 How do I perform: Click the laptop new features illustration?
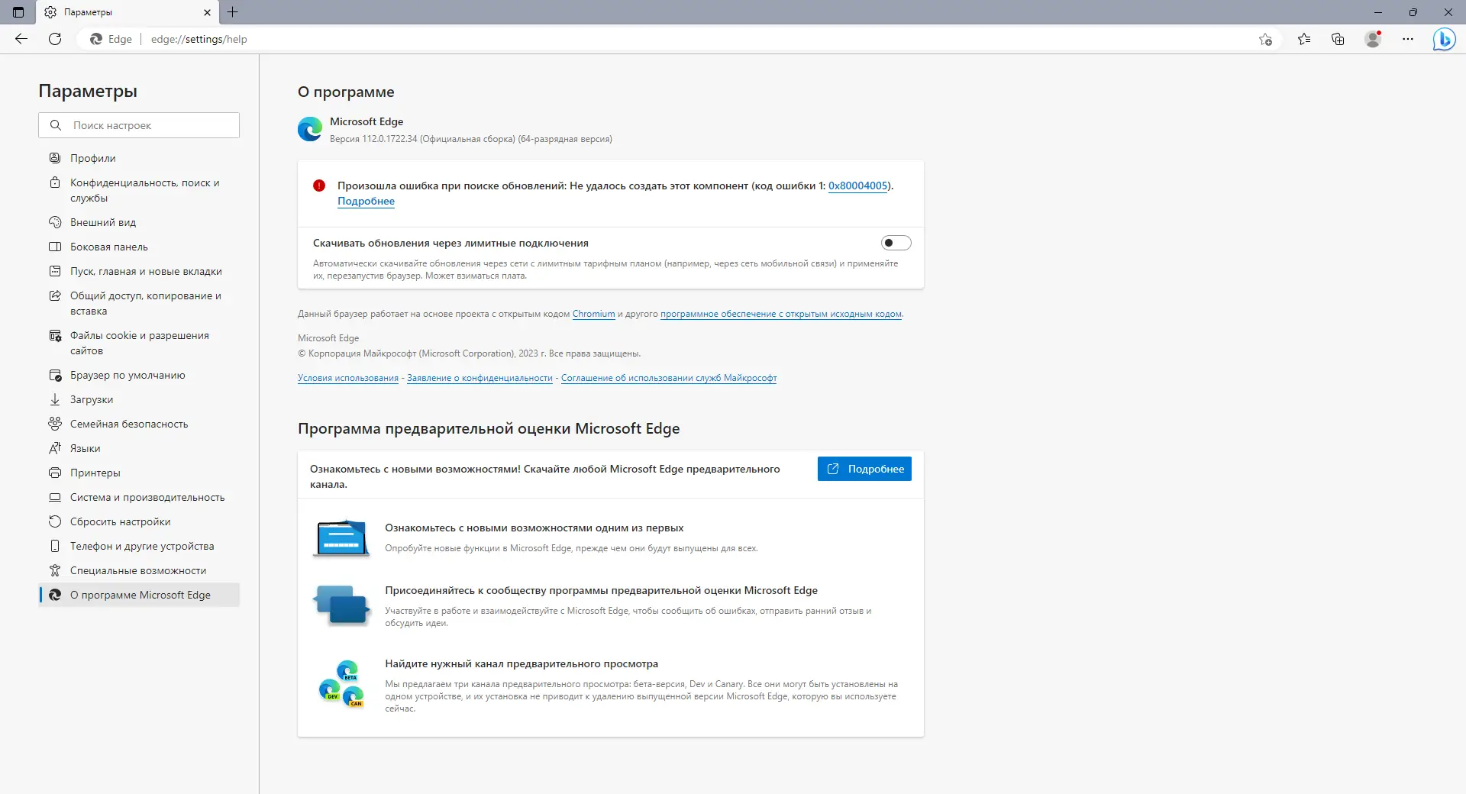pyautogui.click(x=341, y=539)
